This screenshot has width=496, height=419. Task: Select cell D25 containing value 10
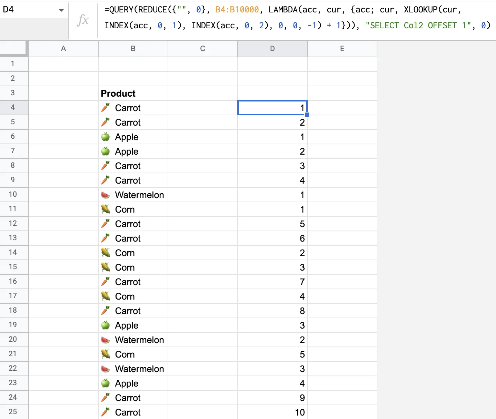click(x=272, y=412)
